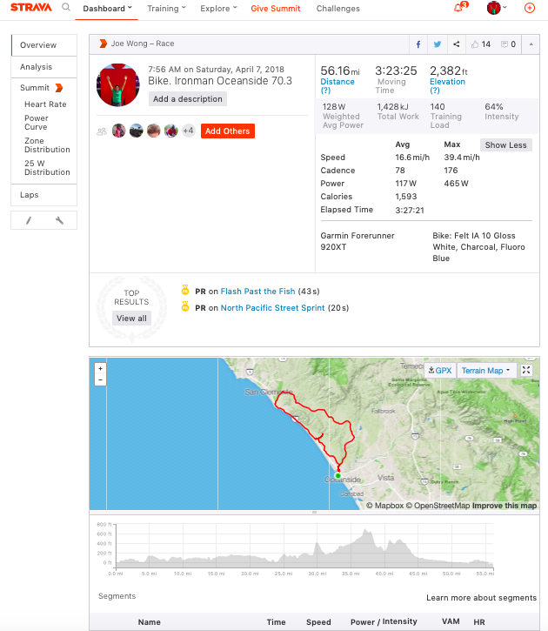The image size is (548, 631).
Task: Click the plus upload icon
Action: pos(530,9)
